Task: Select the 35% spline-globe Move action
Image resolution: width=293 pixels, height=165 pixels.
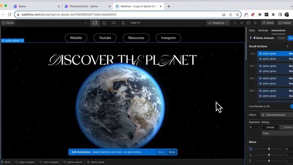Action: [275, 66]
